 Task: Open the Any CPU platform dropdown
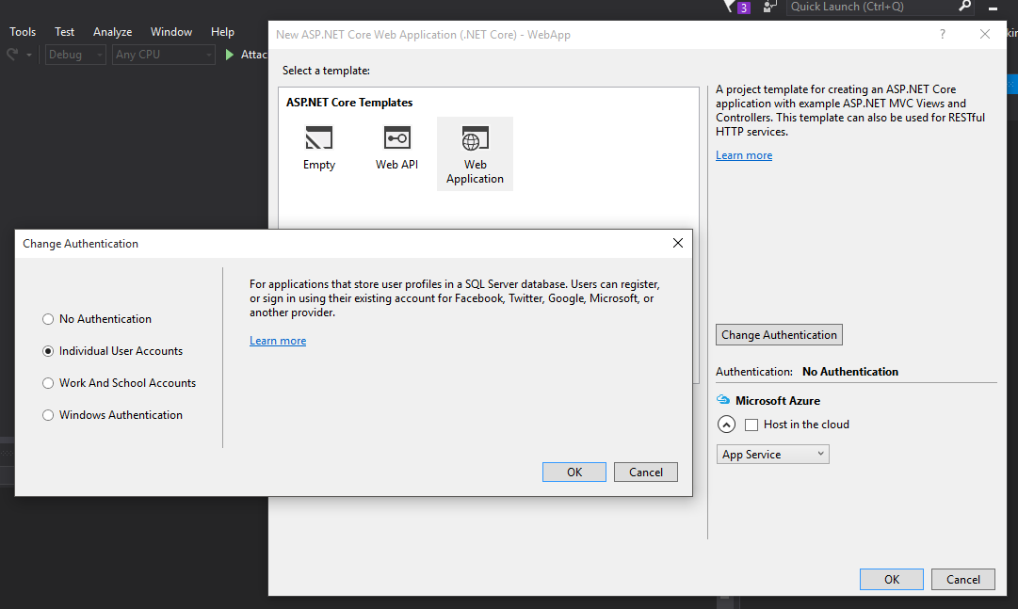point(163,55)
